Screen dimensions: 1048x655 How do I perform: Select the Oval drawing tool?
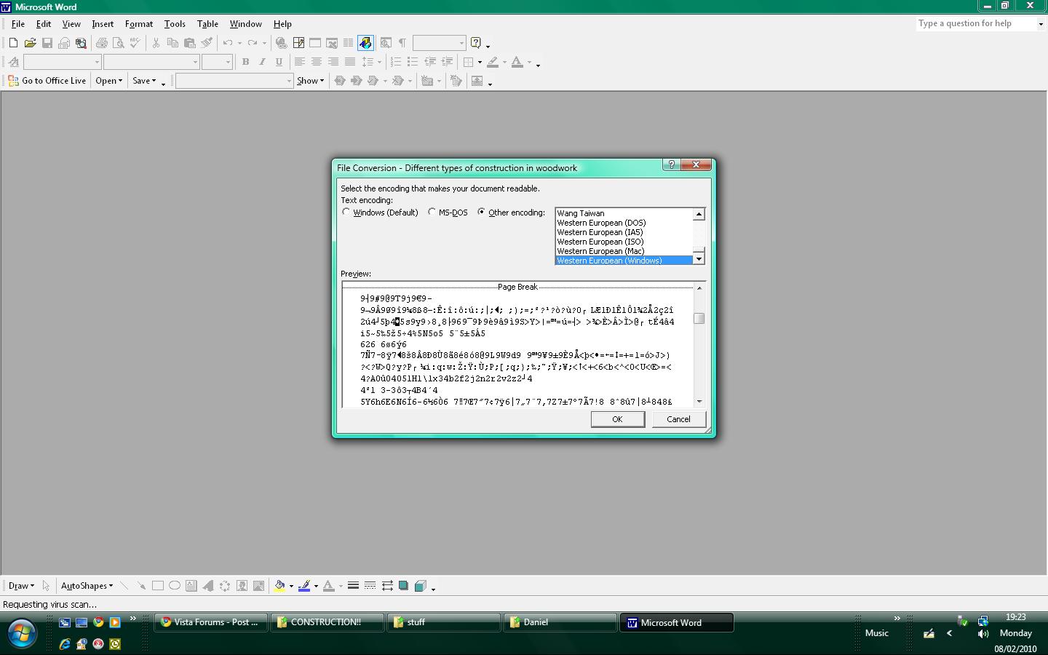(175, 586)
